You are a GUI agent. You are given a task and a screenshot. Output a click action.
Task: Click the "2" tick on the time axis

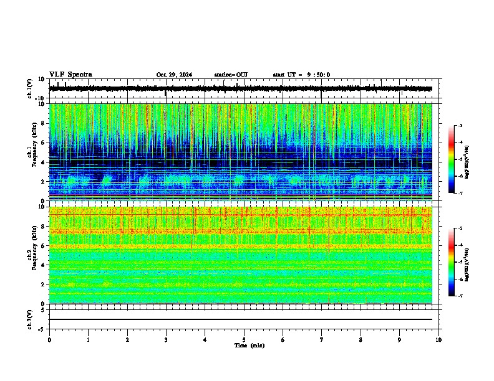(127, 340)
